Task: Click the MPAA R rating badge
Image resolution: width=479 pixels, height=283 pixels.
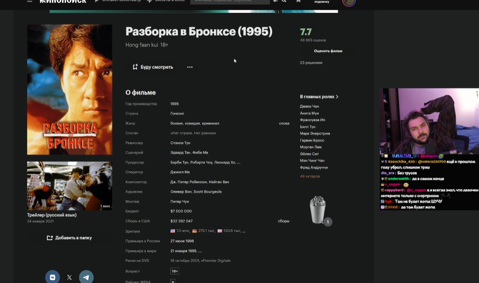Action: point(173,281)
